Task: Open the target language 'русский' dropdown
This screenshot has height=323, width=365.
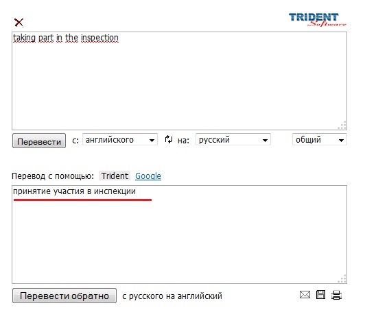Action: point(233,139)
